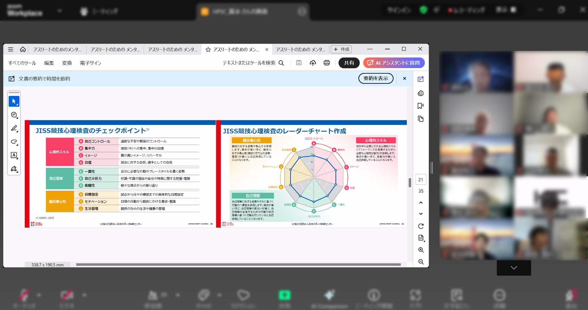Zoom in on the document
Viewport: 588px width, 310px height.
(x=421, y=250)
